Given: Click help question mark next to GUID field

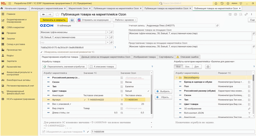Looking at the screenshot, I should tap(115, 47).
